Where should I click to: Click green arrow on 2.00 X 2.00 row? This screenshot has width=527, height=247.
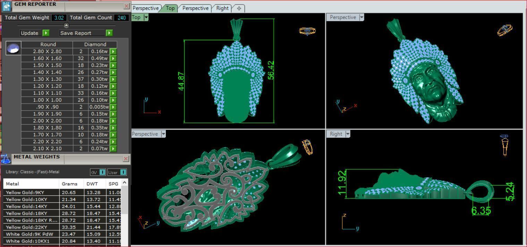click(113, 121)
